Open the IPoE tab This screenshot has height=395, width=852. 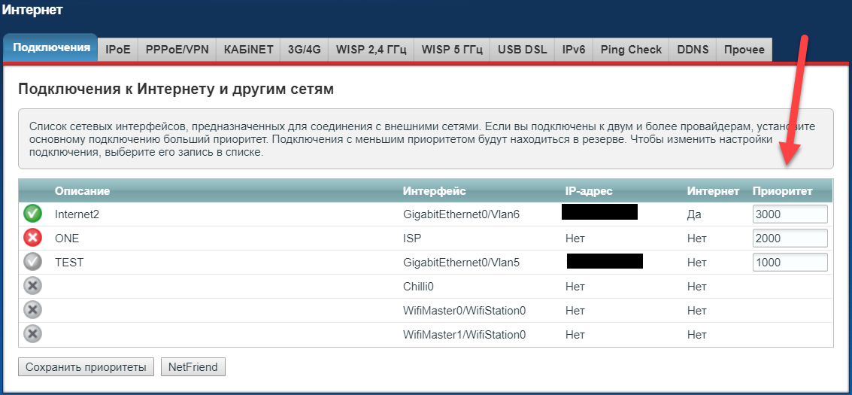pyautogui.click(x=117, y=50)
